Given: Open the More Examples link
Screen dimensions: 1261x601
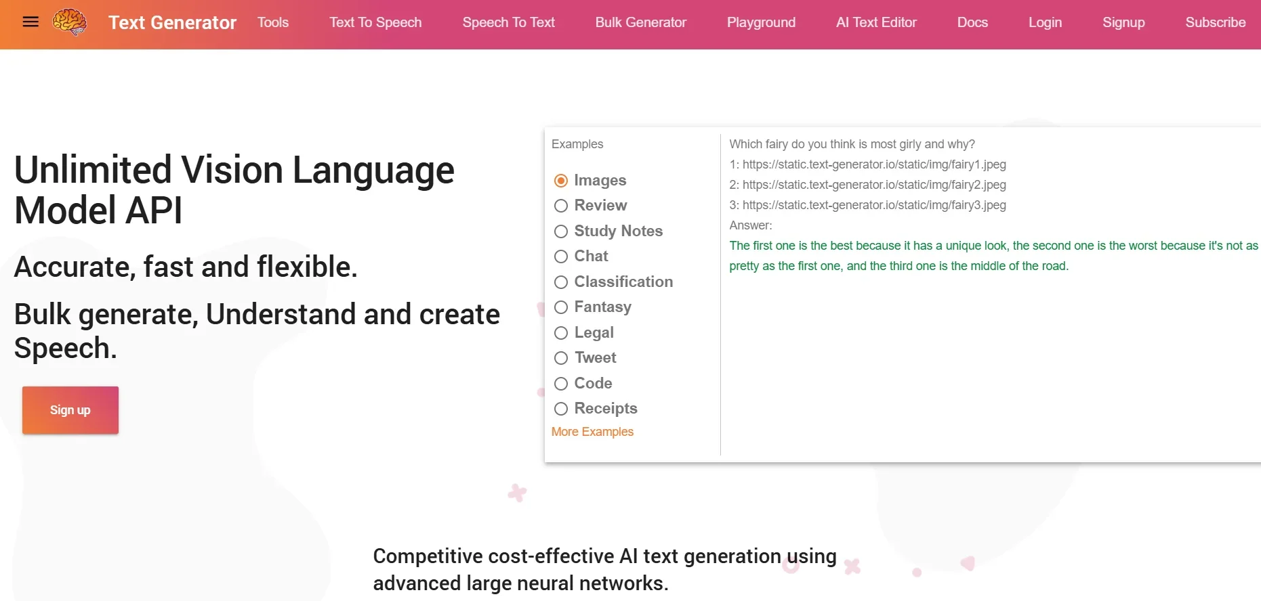Looking at the screenshot, I should point(592,432).
